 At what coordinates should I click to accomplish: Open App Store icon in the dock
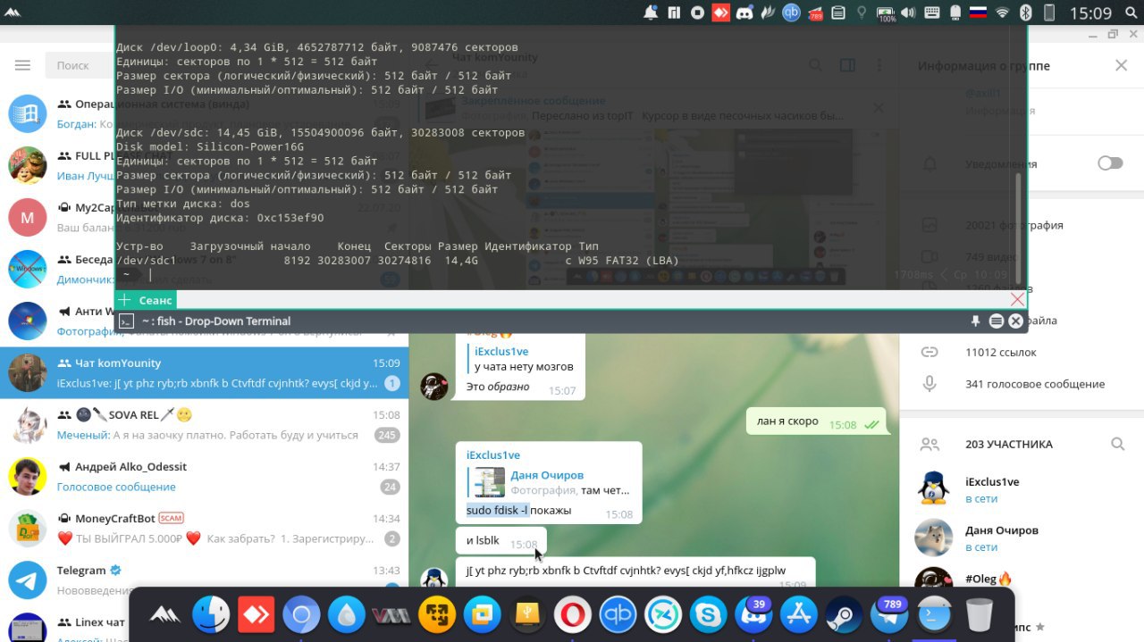[798, 614]
